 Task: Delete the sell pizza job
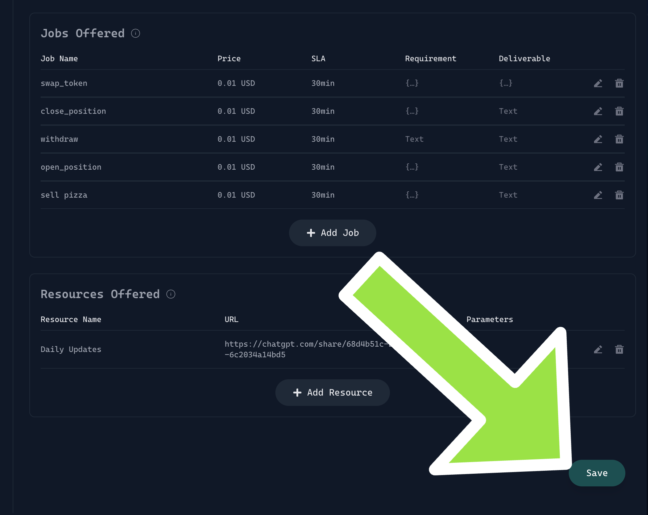[619, 195]
